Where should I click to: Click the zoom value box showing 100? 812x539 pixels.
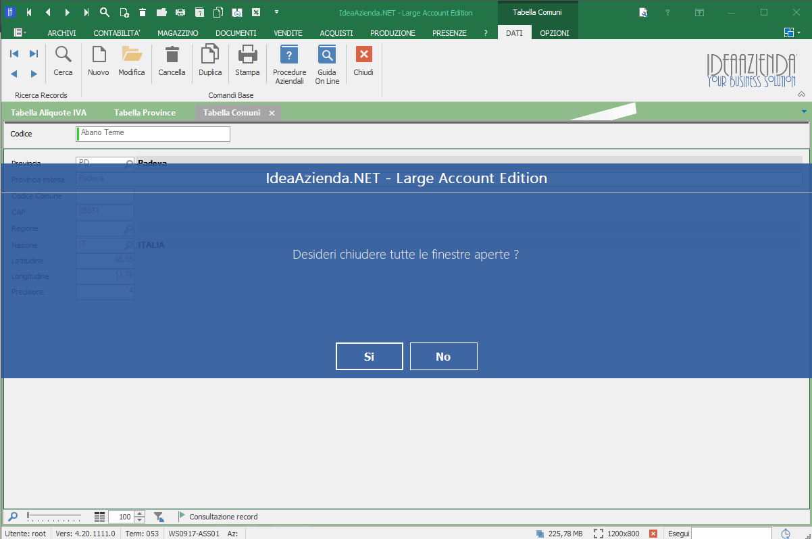click(x=122, y=517)
